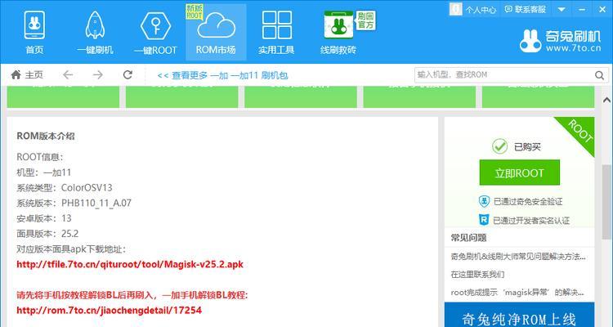Click the green ROOT corner ribbon
The height and width of the screenshot is (327, 613).
coord(579,132)
